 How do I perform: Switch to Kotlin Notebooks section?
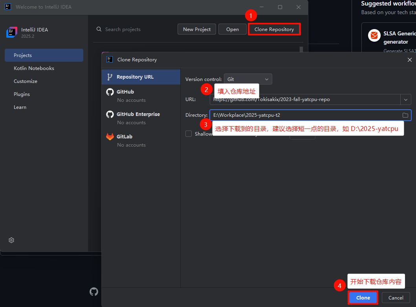[x=34, y=68]
